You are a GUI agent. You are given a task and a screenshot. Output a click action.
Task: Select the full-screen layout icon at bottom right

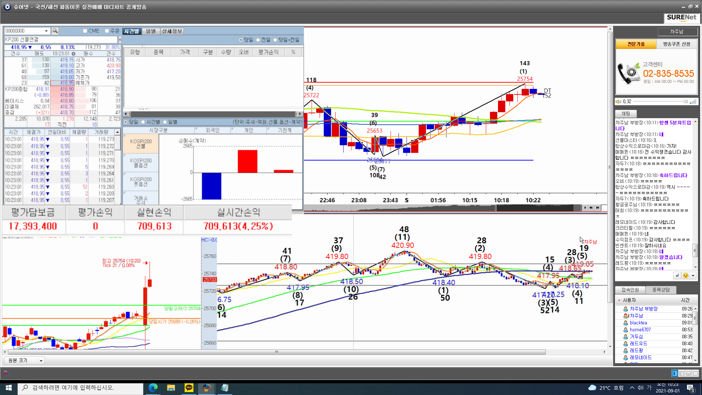pos(695,373)
